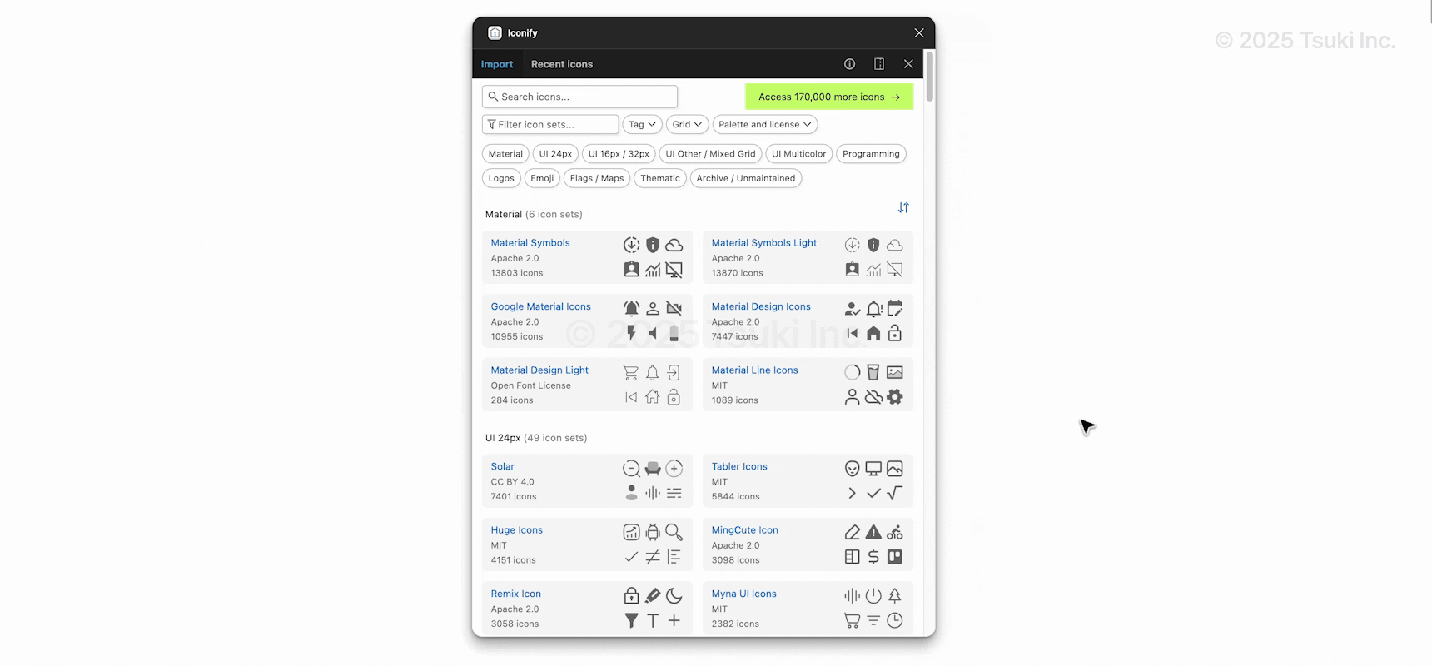Open the Google Material Icons set link

pyautogui.click(x=540, y=306)
